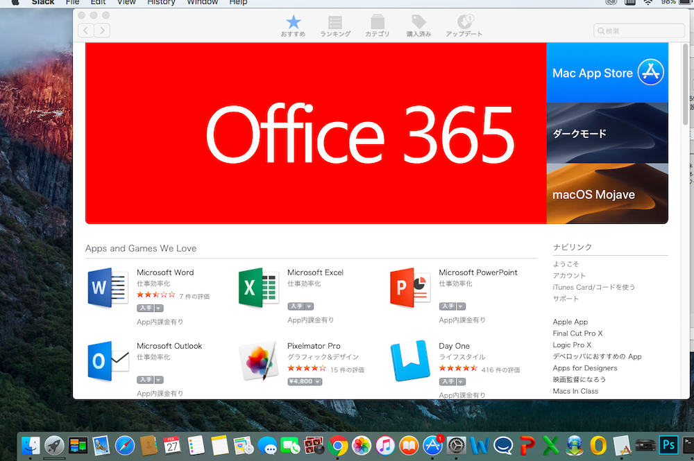The height and width of the screenshot is (461, 694).
Task: Open the File menu
Action: tap(73, 2)
